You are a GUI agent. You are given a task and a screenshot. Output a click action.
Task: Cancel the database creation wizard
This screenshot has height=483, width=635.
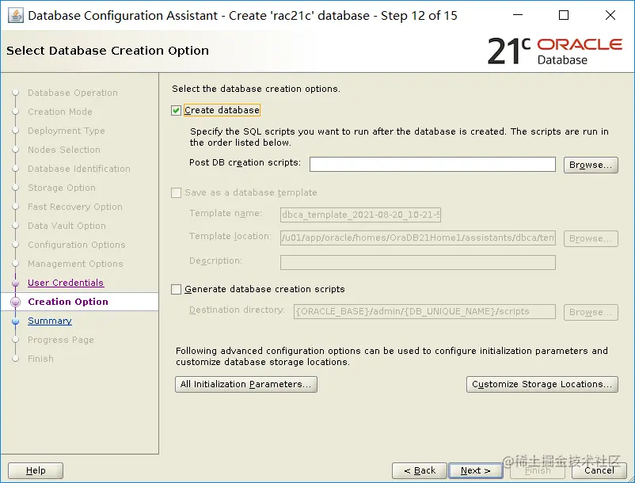tap(599, 470)
